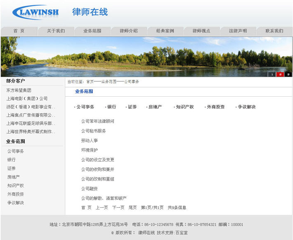Viewport: 293px width, 240px height.
Task: Open article 劳动人事
Action: (89, 140)
